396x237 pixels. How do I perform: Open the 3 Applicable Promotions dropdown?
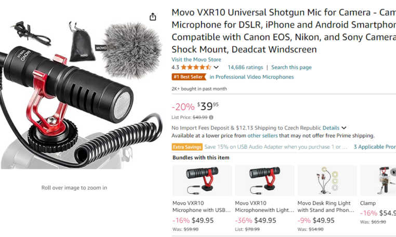(375, 147)
